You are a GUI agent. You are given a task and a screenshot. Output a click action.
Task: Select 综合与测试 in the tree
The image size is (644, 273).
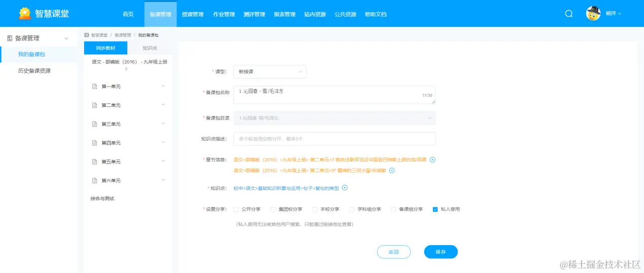pos(103,199)
